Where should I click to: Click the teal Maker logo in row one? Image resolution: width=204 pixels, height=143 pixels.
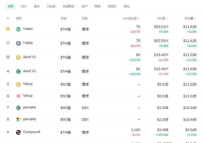point(18,29)
